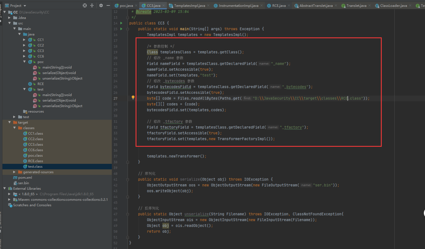The height and width of the screenshot is (249, 425).
Task: Hide the Project tool window with minus icon
Action: click(x=108, y=5)
